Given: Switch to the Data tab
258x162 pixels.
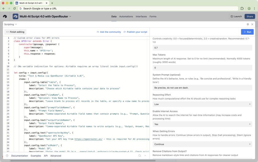Looking at the screenshot, I should (x=114, y=16).
